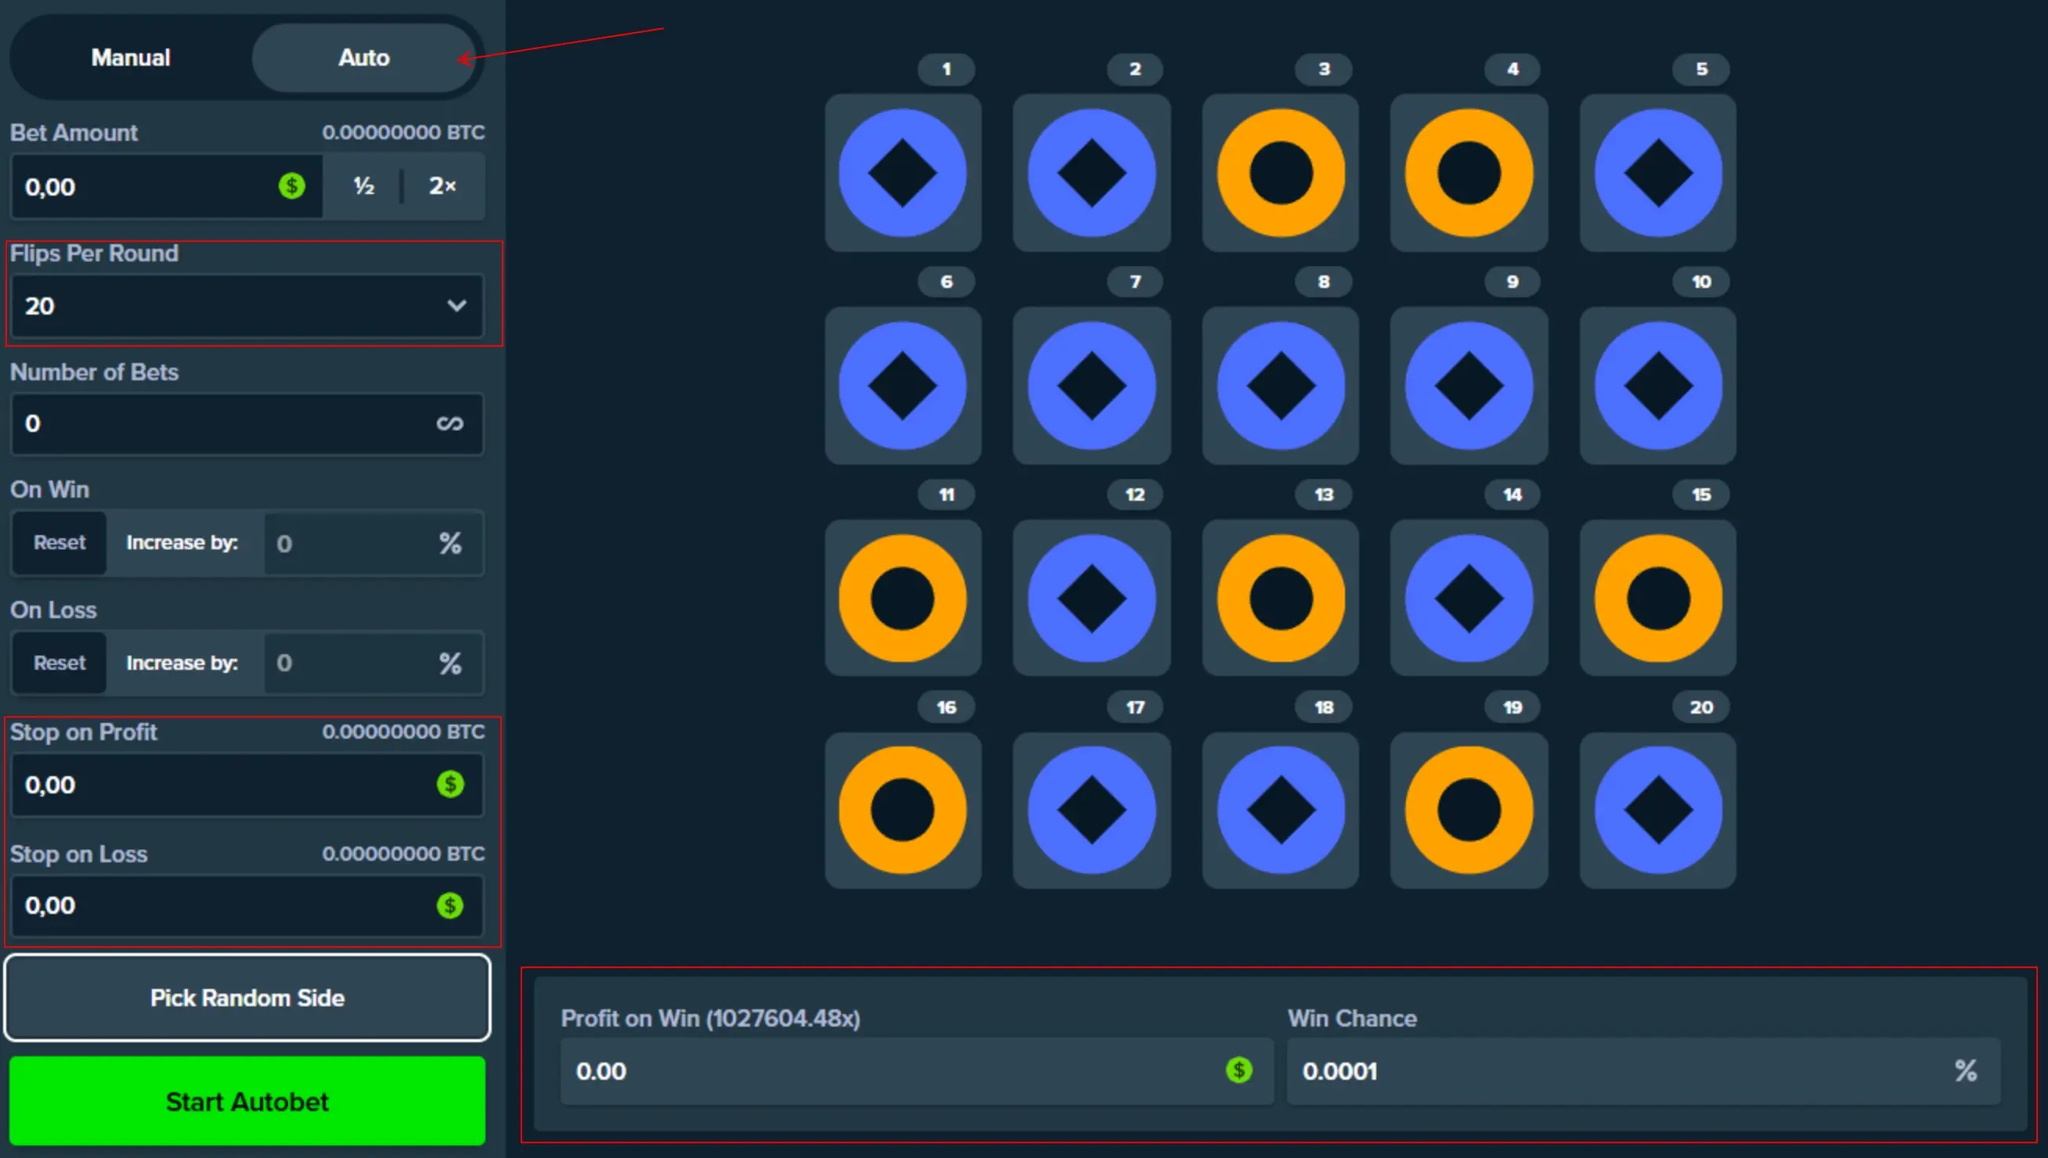This screenshot has width=2048, height=1158.
Task: Click the Flips Per Round chevron arrow
Action: [456, 306]
